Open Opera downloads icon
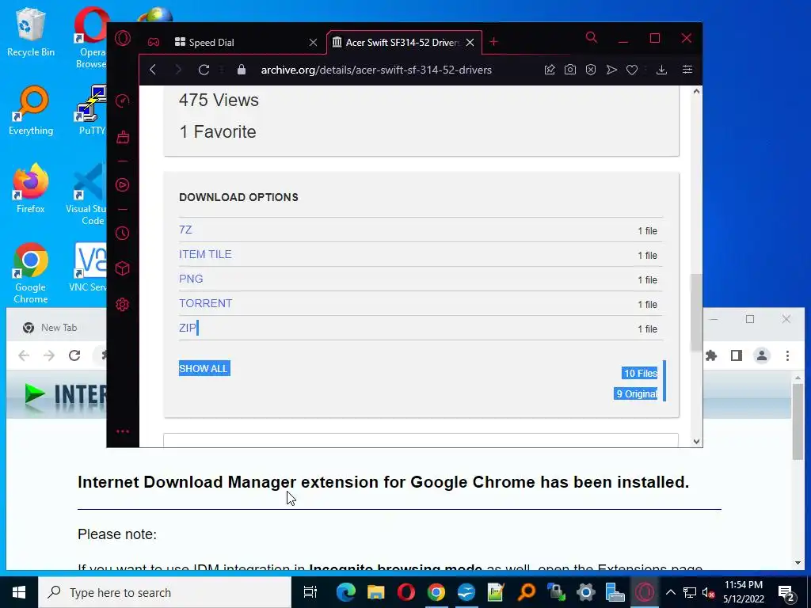The height and width of the screenshot is (608, 811). pyautogui.click(x=661, y=70)
